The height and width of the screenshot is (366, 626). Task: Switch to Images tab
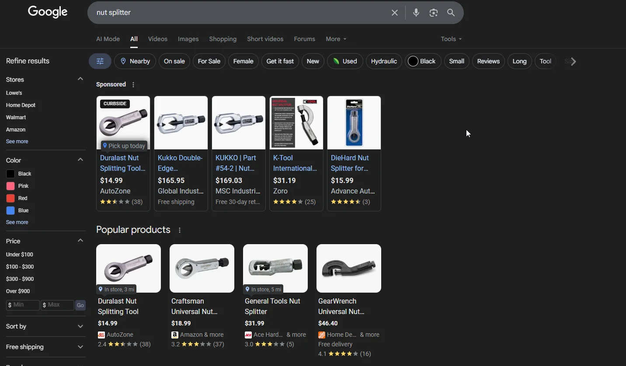188,39
